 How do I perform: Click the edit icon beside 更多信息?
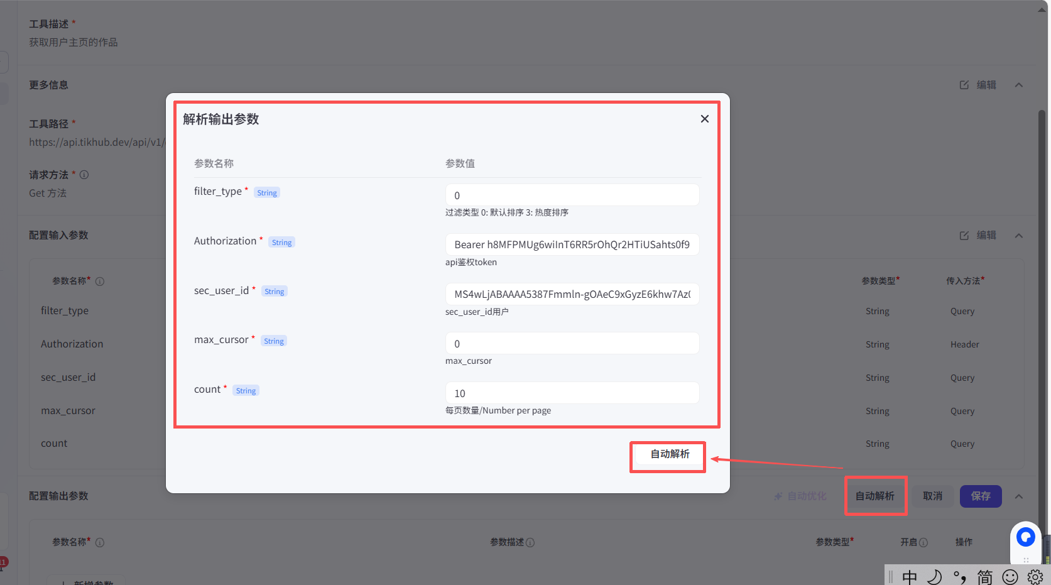964,85
